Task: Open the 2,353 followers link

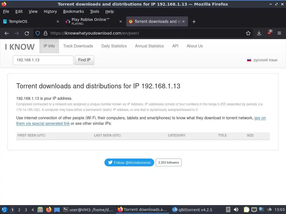Action: (x=168, y=162)
